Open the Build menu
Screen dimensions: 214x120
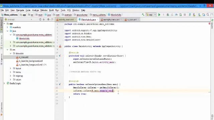51,10
